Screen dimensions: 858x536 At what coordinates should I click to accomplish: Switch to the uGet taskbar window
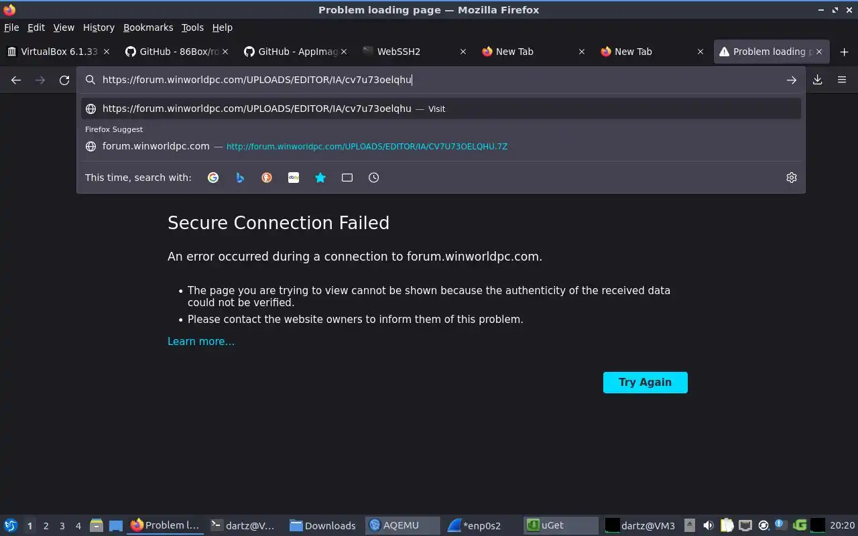561,525
